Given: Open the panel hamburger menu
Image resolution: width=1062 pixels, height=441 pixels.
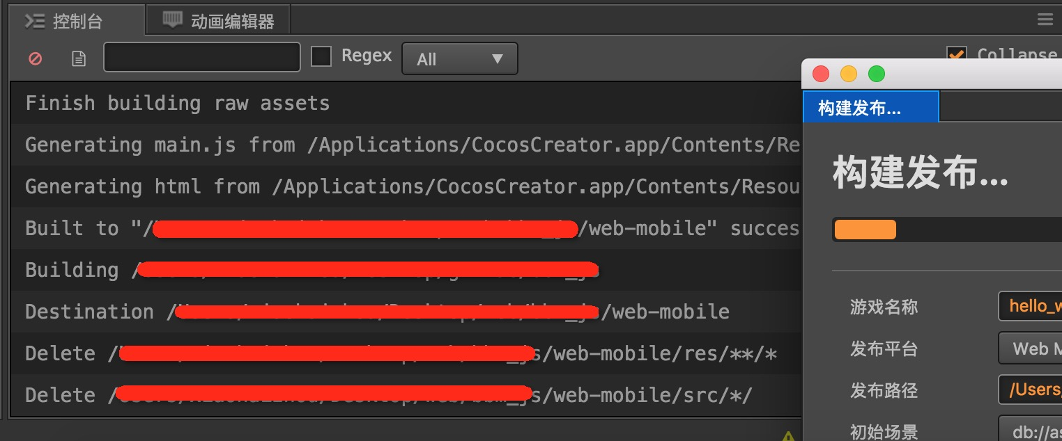Looking at the screenshot, I should 1045,19.
